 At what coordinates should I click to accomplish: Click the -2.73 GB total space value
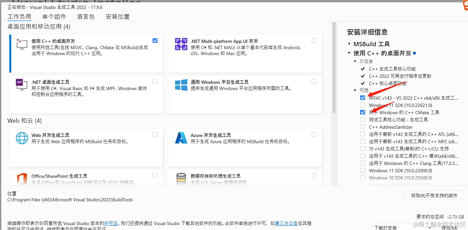pos(456,217)
